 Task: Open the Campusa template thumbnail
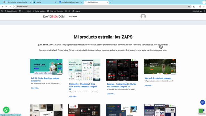(122, 110)
